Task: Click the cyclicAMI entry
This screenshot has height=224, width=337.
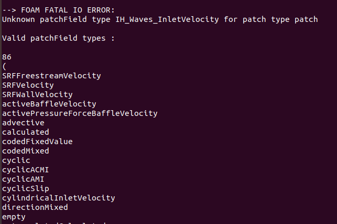Action: (x=23, y=179)
